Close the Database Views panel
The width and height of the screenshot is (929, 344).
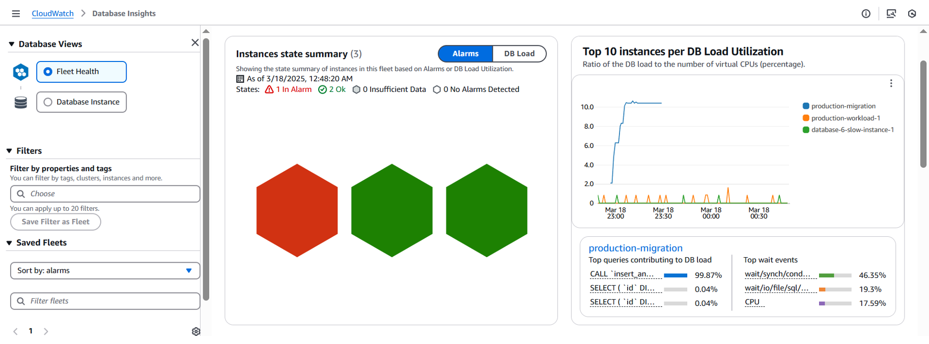point(195,43)
